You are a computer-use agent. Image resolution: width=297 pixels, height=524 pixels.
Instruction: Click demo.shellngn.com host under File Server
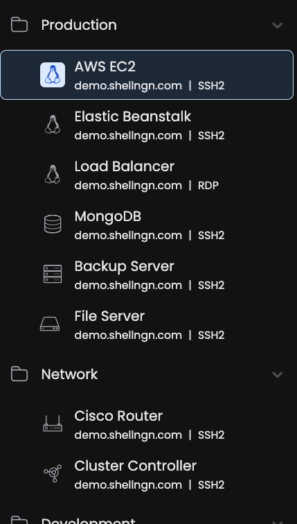tap(128, 335)
